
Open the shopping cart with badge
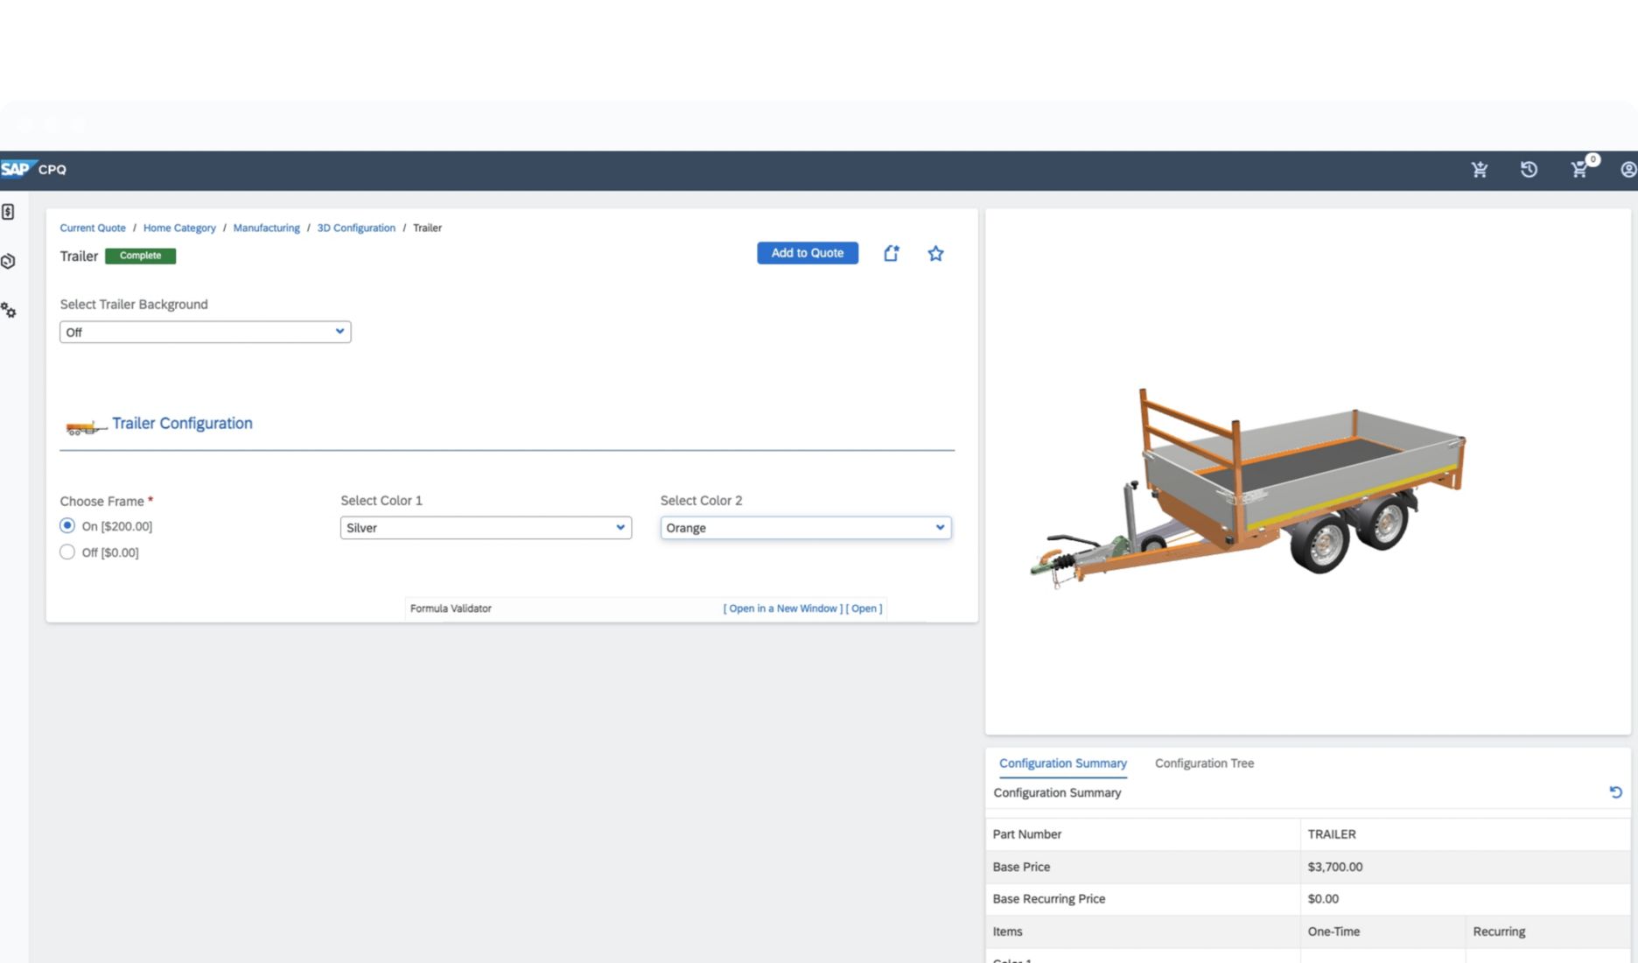1579,170
